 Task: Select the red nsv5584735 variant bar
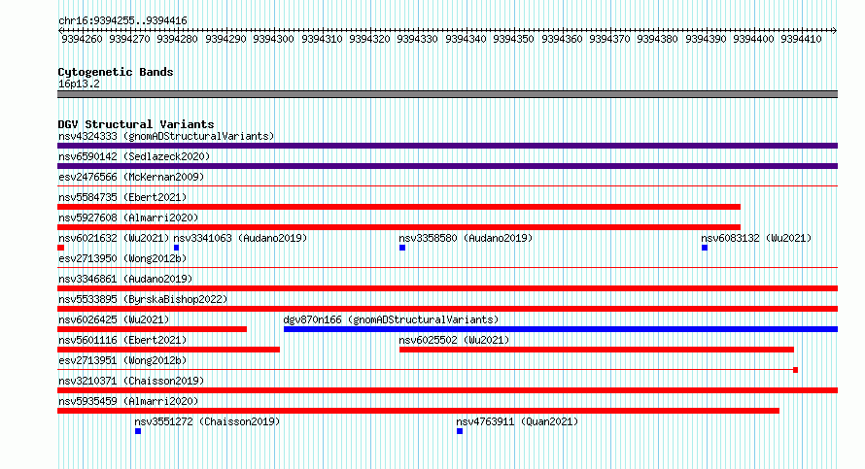pyautogui.click(x=398, y=207)
